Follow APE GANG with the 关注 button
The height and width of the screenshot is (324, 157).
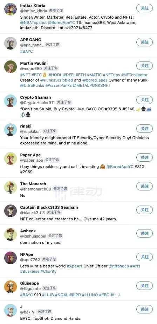(x=145, y=42)
